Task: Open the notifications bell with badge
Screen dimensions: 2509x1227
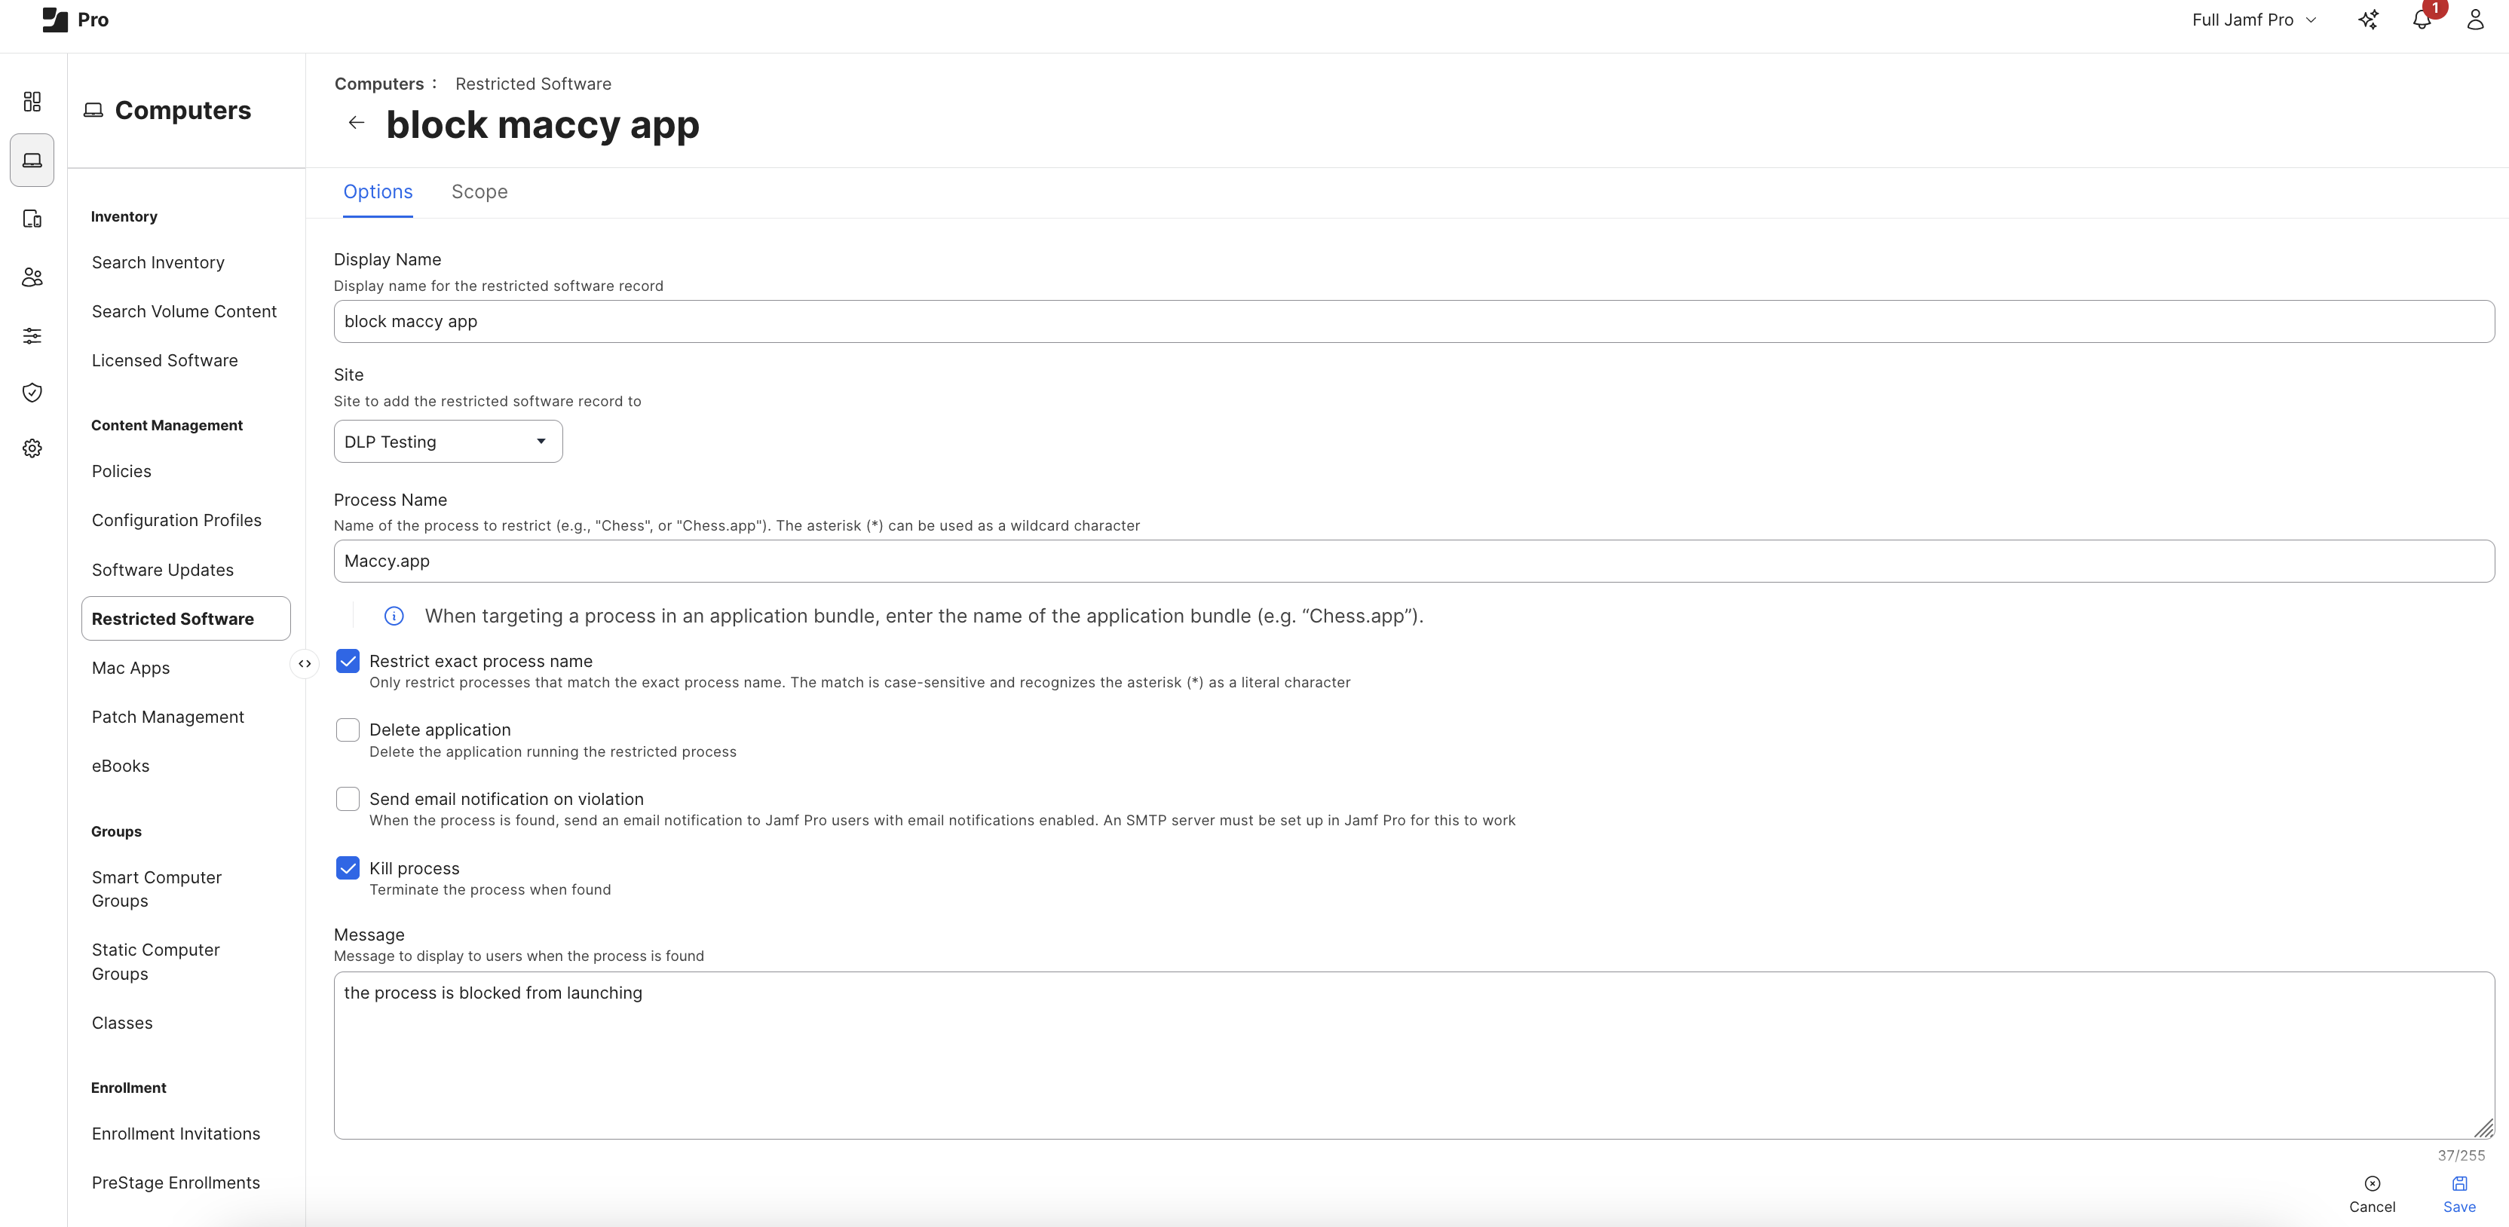Action: click(2422, 20)
